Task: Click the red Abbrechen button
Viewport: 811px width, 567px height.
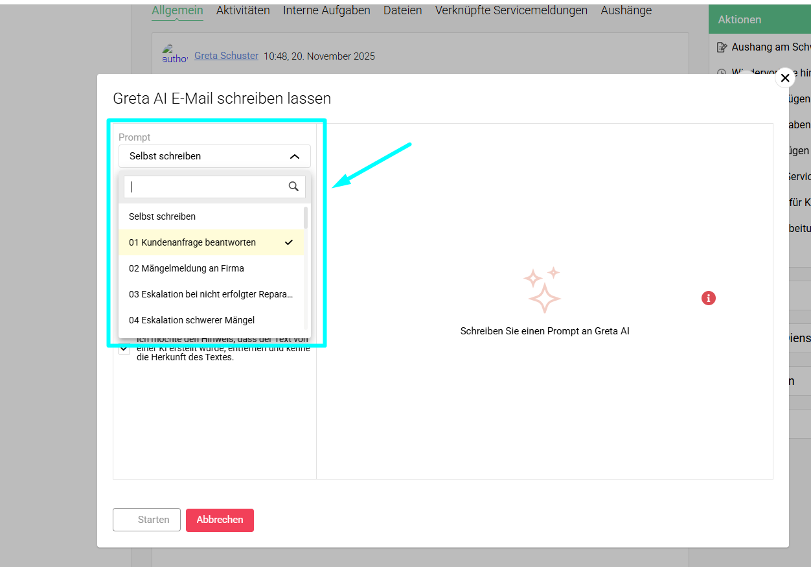Action: [220, 520]
